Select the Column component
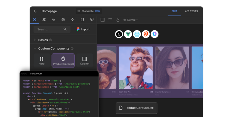The height and width of the screenshot is (117, 227). pyautogui.click(x=85, y=61)
